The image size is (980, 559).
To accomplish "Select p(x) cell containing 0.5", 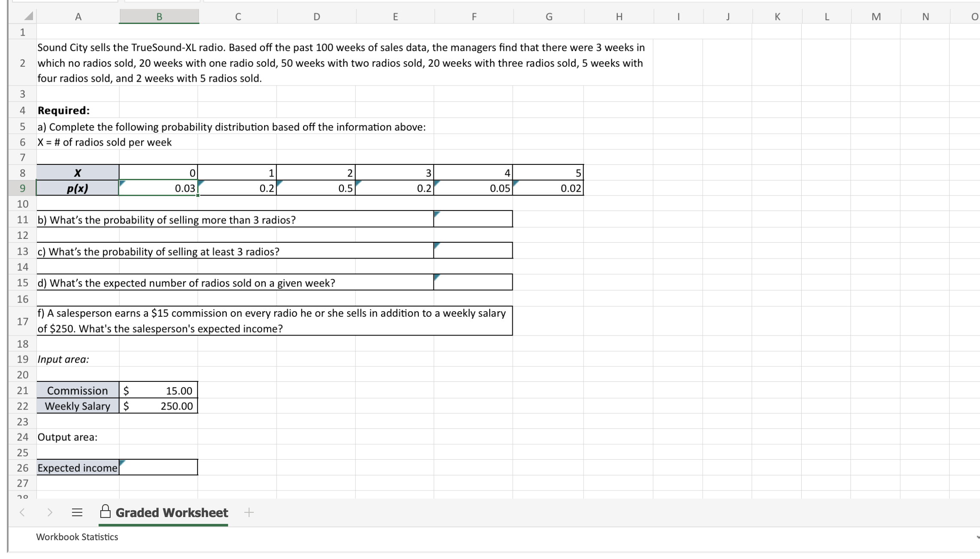I will tap(316, 188).
